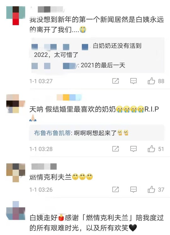Tap the comment beginning with 白姨走好
Screen dimensions: 170x235
pyautogui.click(x=97, y=223)
